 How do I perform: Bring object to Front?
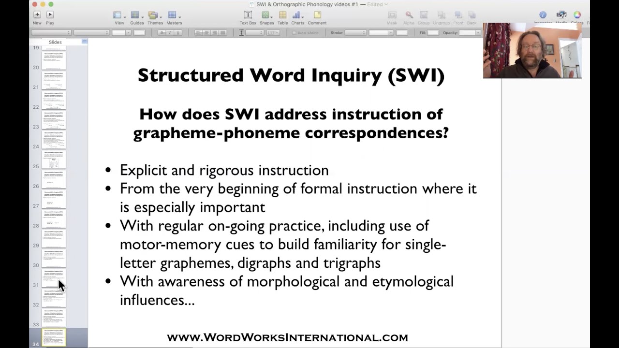[x=458, y=18]
